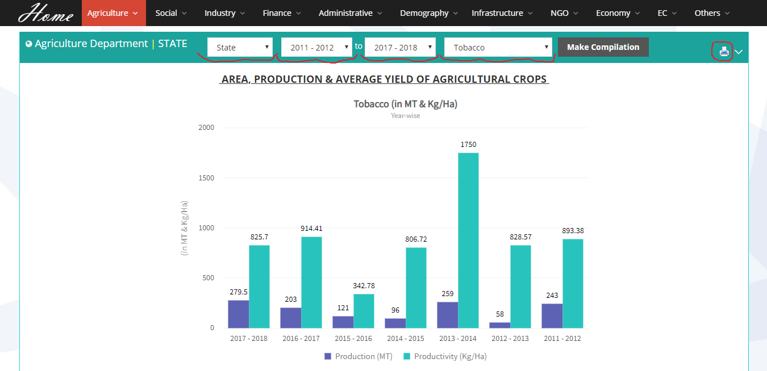Open the Agriculture menu
Screen dimensions: 767x371
pyautogui.click(x=113, y=13)
